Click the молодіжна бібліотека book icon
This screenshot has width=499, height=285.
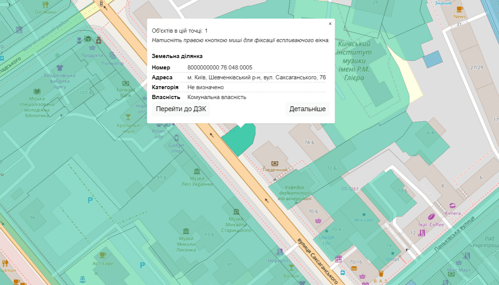(37, 91)
